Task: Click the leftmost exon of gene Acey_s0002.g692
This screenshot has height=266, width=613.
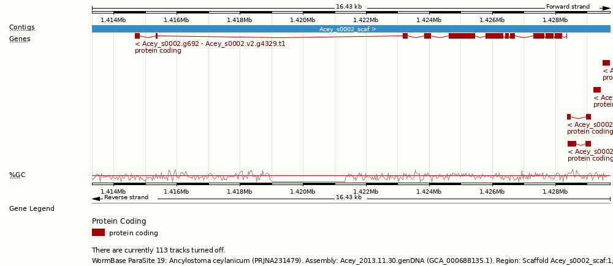Action: click(x=137, y=36)
